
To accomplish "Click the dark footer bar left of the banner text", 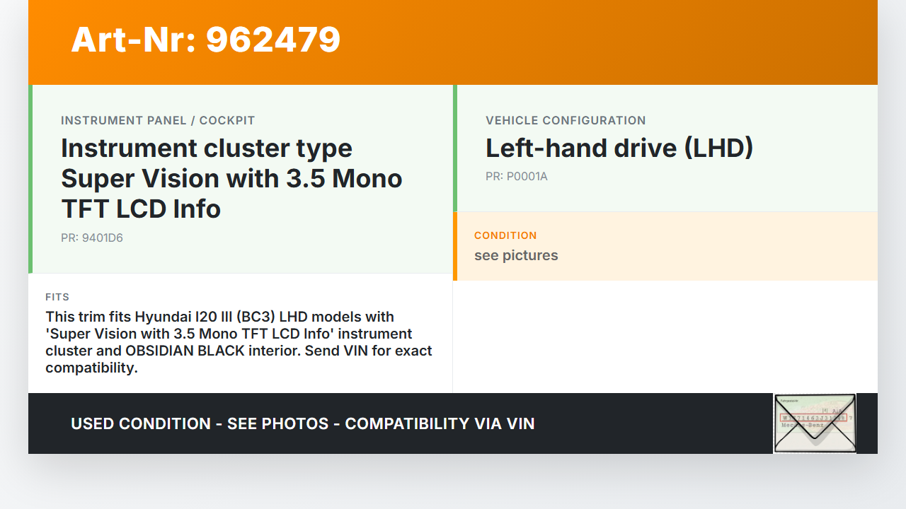I will (50, 424).
